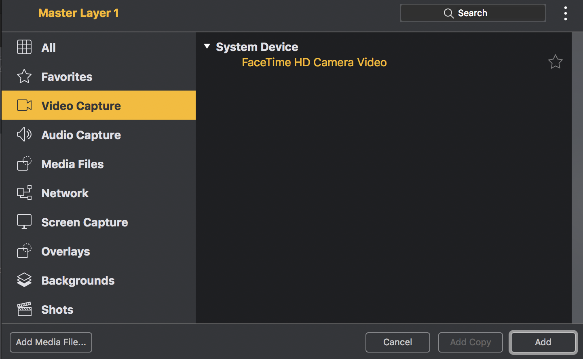Viewport: 583px width, 359px height.
Task: Click the Network devices icon
Action: click(x=24, y=192)
